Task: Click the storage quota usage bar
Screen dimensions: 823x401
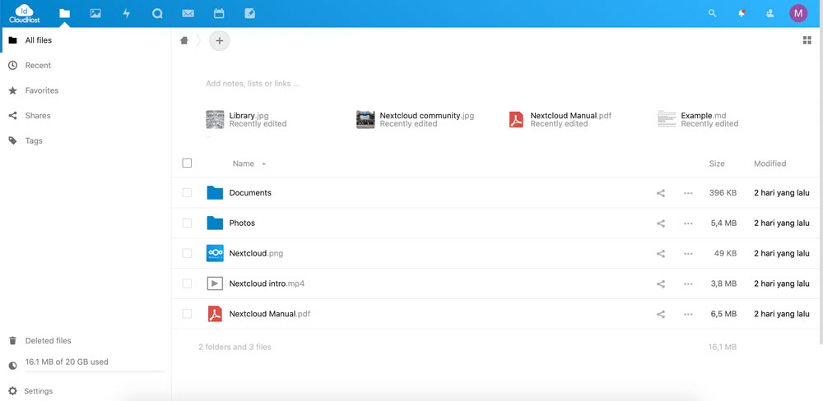Action: (x=95, y=371)
